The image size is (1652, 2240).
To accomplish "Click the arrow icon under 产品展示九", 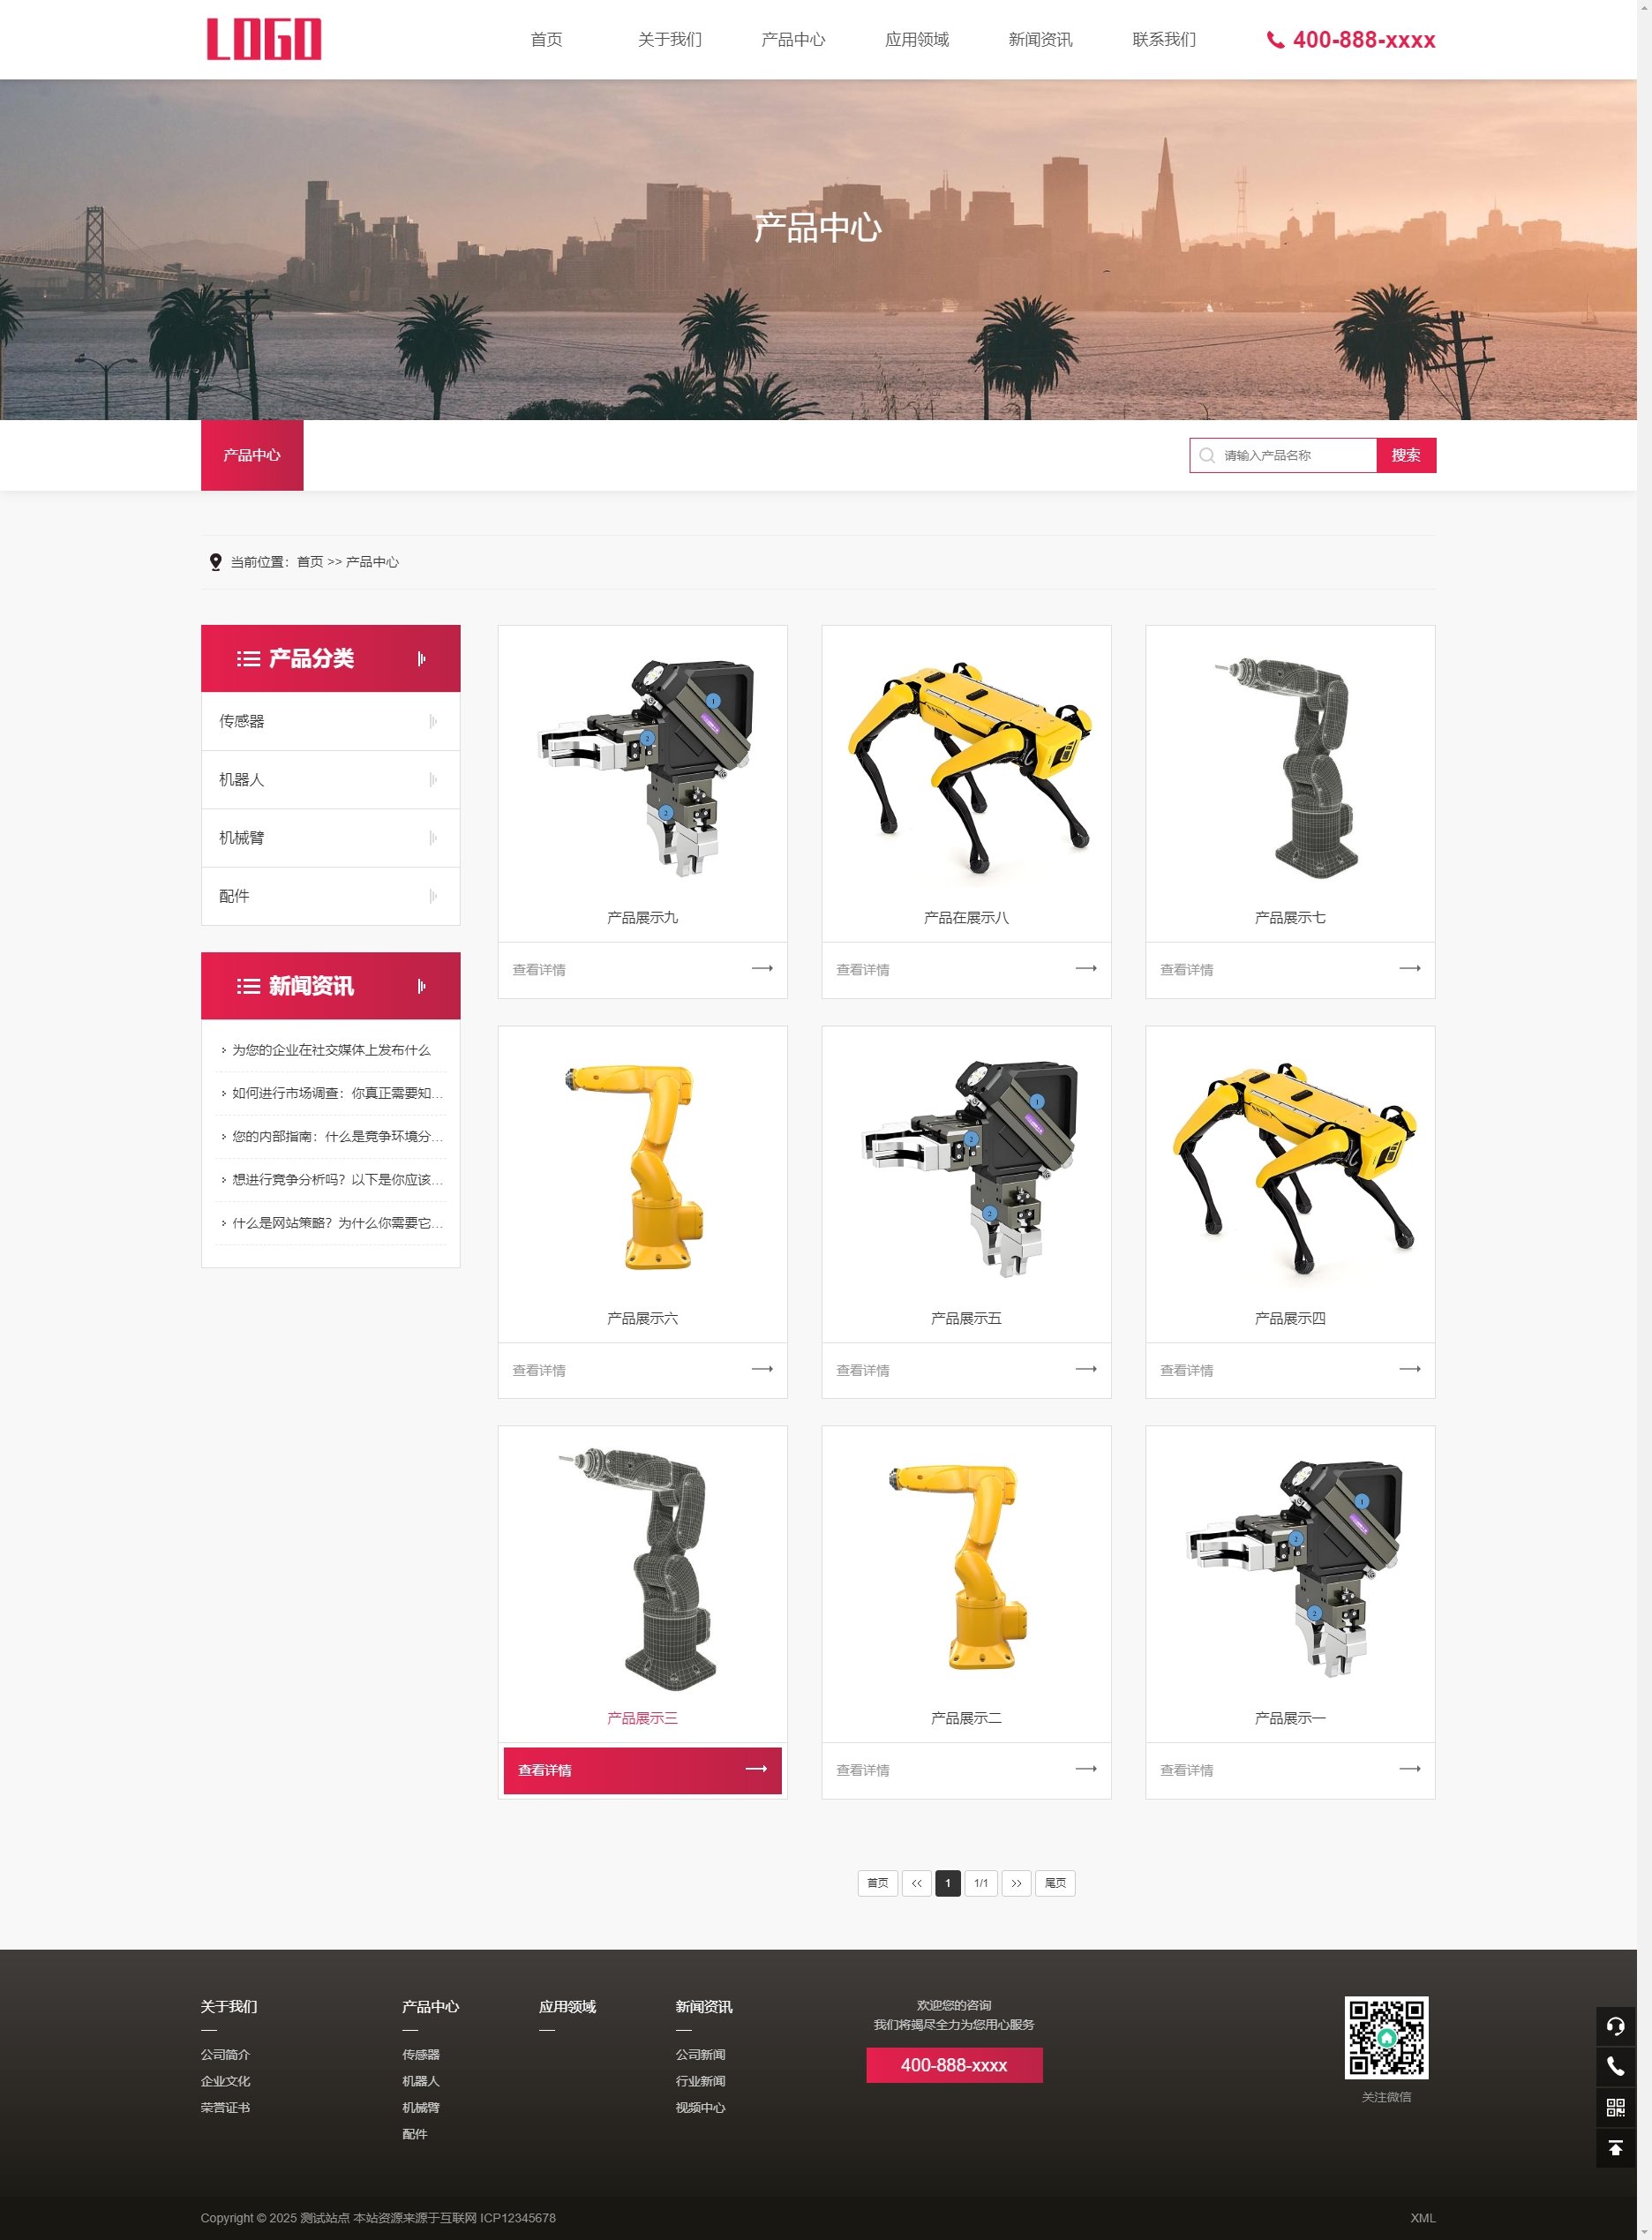I will click(x=762, y=968).
